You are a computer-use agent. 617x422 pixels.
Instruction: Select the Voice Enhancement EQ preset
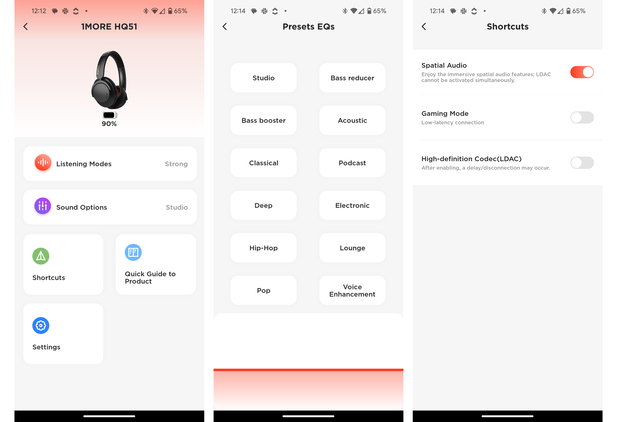[352, 290]
